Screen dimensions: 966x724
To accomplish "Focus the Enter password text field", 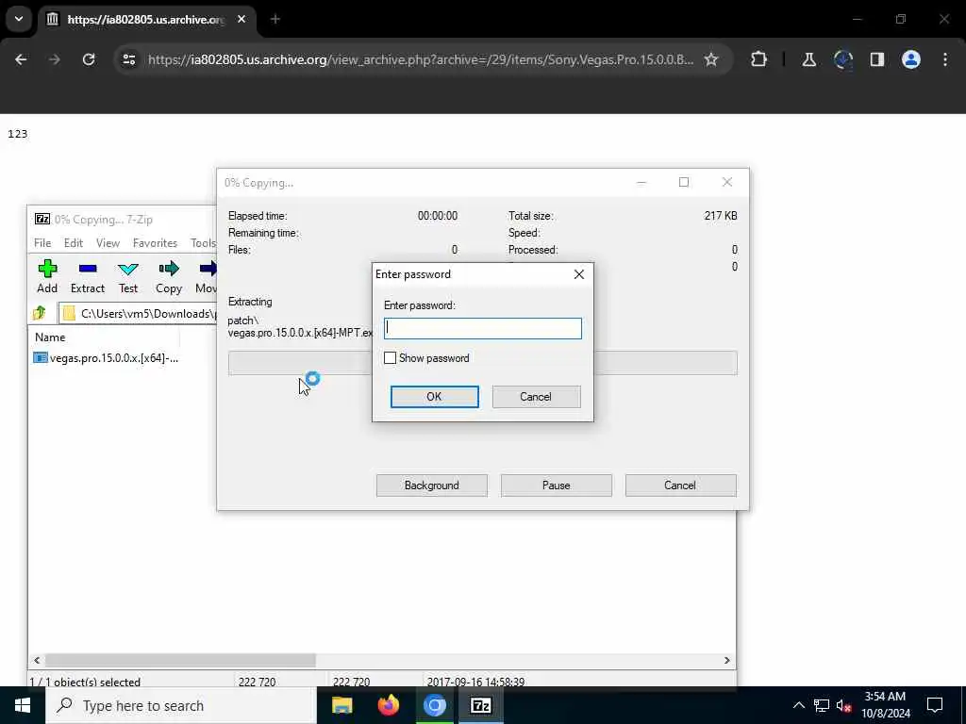I will 482,328.
